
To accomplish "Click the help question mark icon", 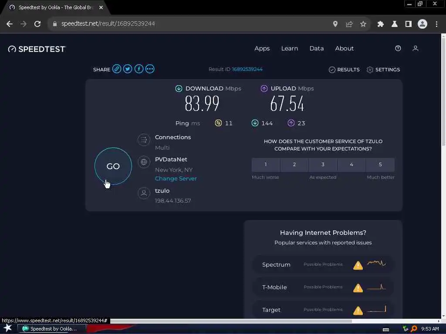I will pyautogui.click(x=398, y=48).
